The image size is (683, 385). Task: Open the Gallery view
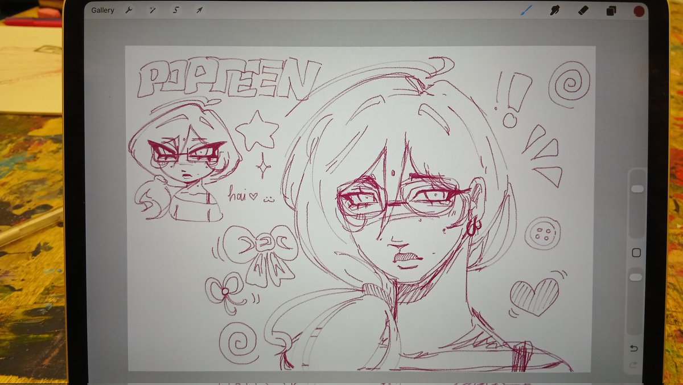coord(102,10)
